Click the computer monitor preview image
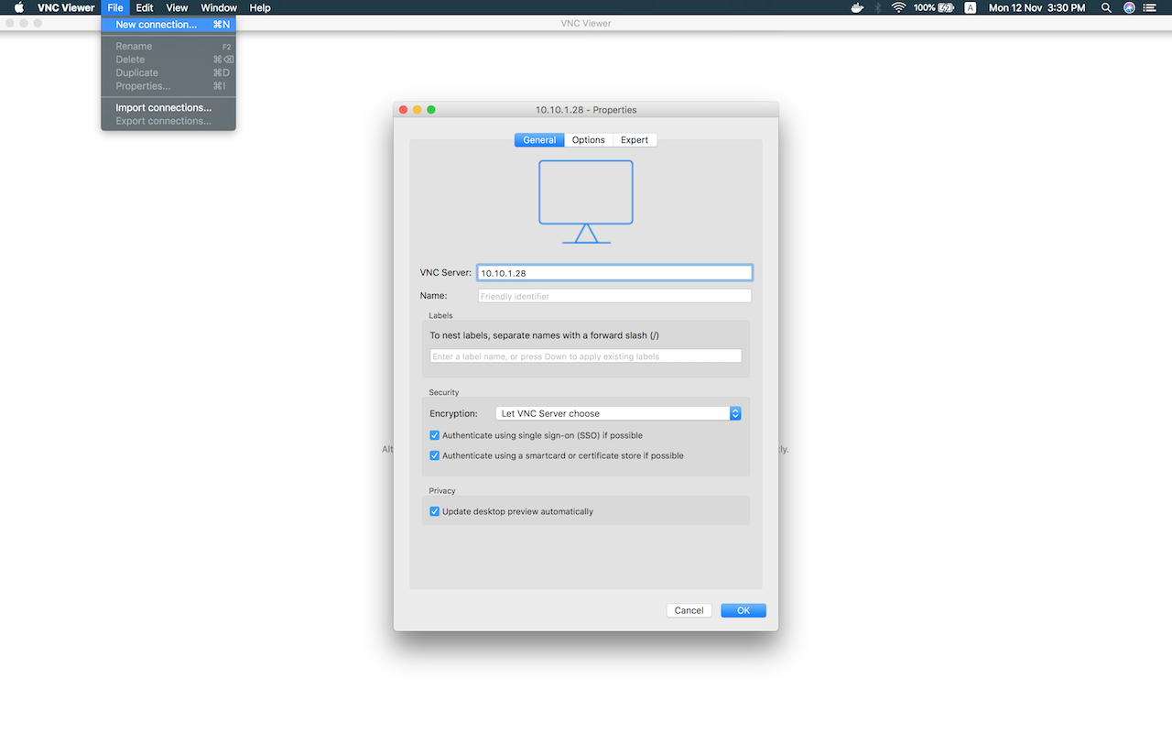Viewport: 1172px width, 733px height. pos(586,202)
